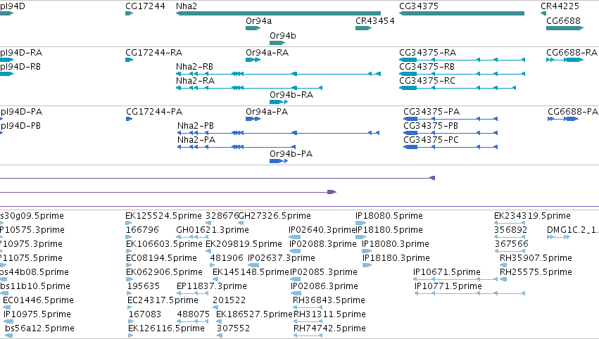Select the IP02088.3prime EST label
The height and width of the screenshot is (339, 599).
(x=323, y=244)
